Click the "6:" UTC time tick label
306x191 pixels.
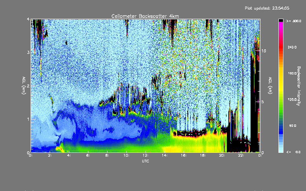click(x=88, y=155)
